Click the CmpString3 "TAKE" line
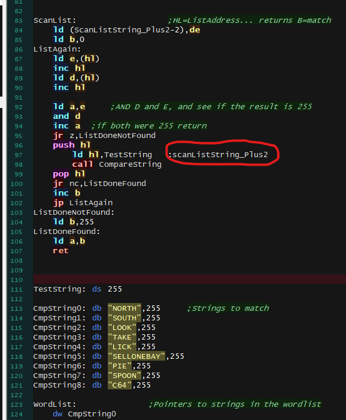Image resolution: width=346 pixels, height=420 pixels. coord(95,337)
